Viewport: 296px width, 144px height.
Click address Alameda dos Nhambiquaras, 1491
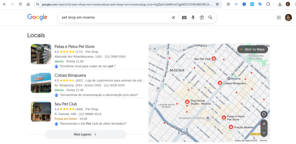tap(78, 57)
